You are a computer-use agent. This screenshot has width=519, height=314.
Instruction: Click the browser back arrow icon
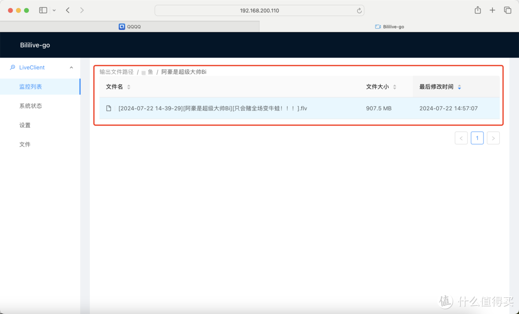click(x=68, y=10)
